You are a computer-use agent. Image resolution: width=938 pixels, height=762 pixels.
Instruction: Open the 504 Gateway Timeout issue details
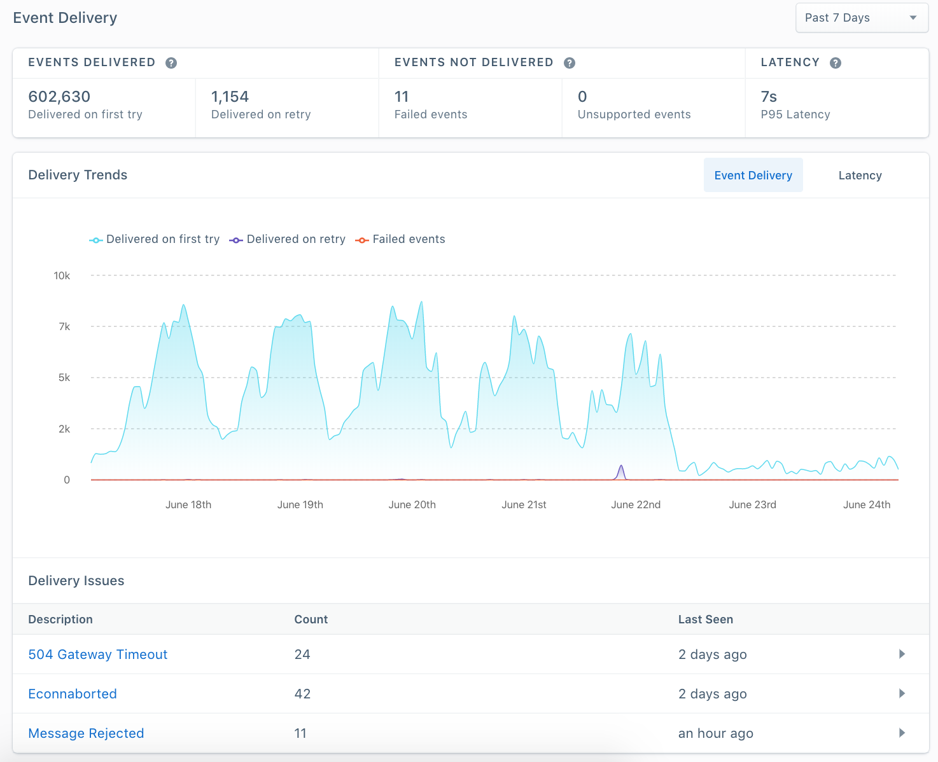97,654
